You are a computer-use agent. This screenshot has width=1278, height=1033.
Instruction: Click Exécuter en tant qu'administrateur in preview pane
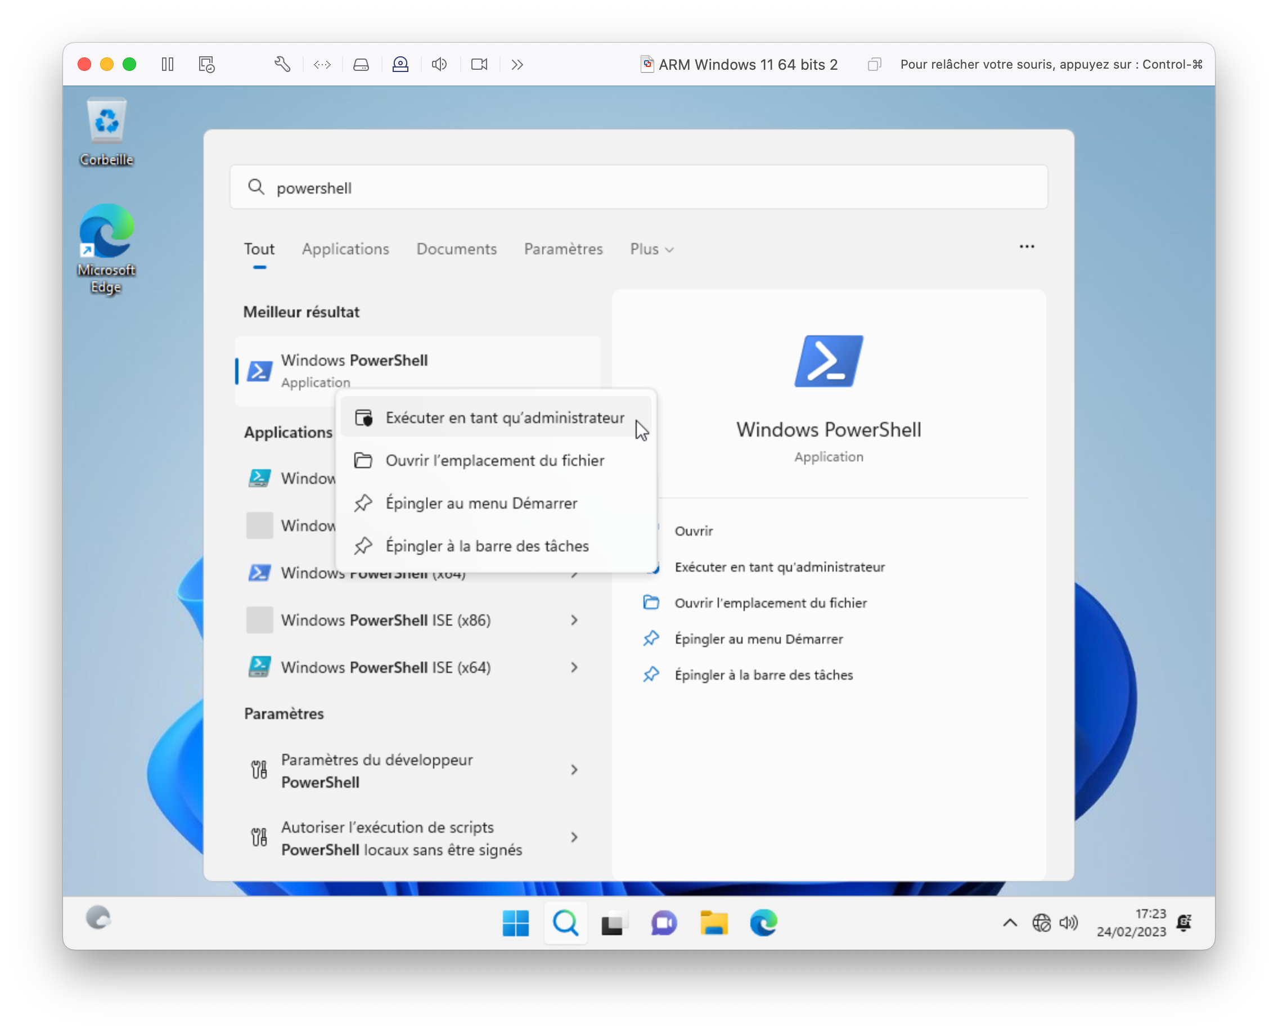click(x=780, y=567)
